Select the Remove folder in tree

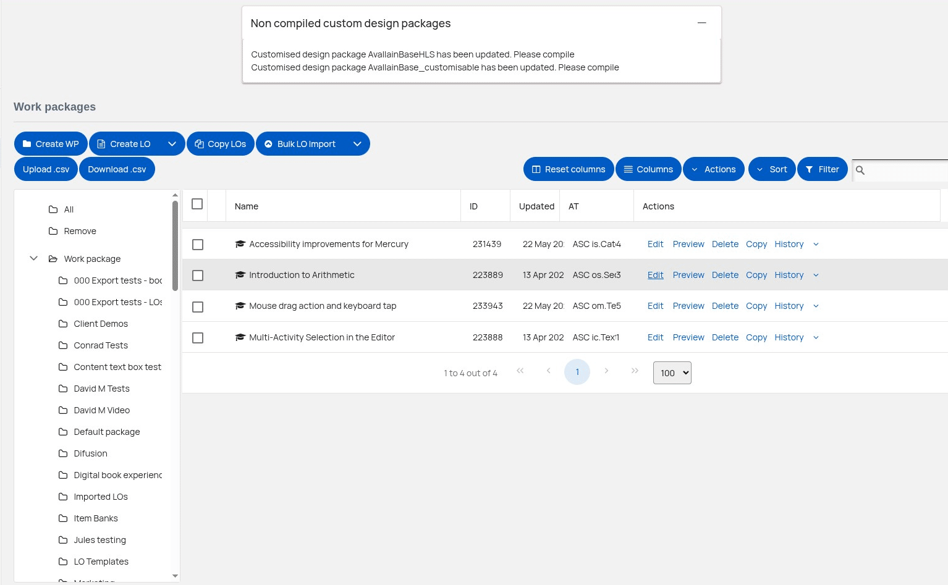[x=80, y=231]
